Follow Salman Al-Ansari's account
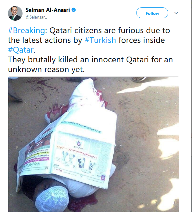The image size is (192, 212). point(152,13)
